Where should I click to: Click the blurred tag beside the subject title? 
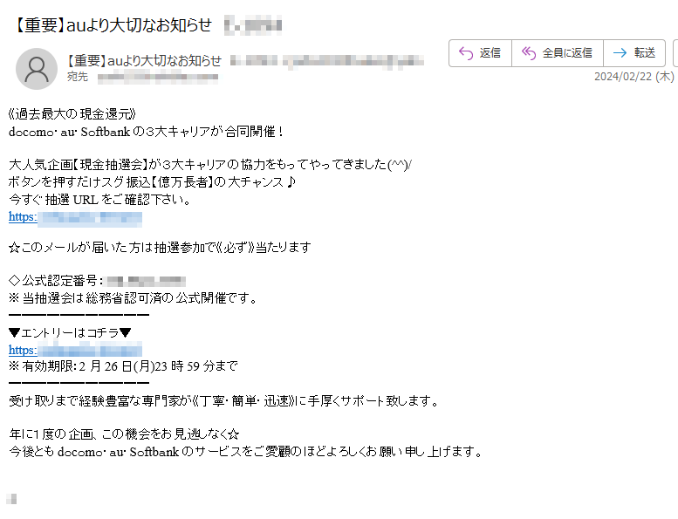(253, 25)
